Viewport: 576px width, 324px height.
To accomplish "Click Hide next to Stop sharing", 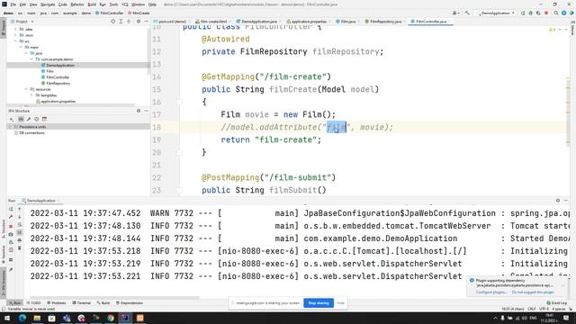I will pos(340,303).
